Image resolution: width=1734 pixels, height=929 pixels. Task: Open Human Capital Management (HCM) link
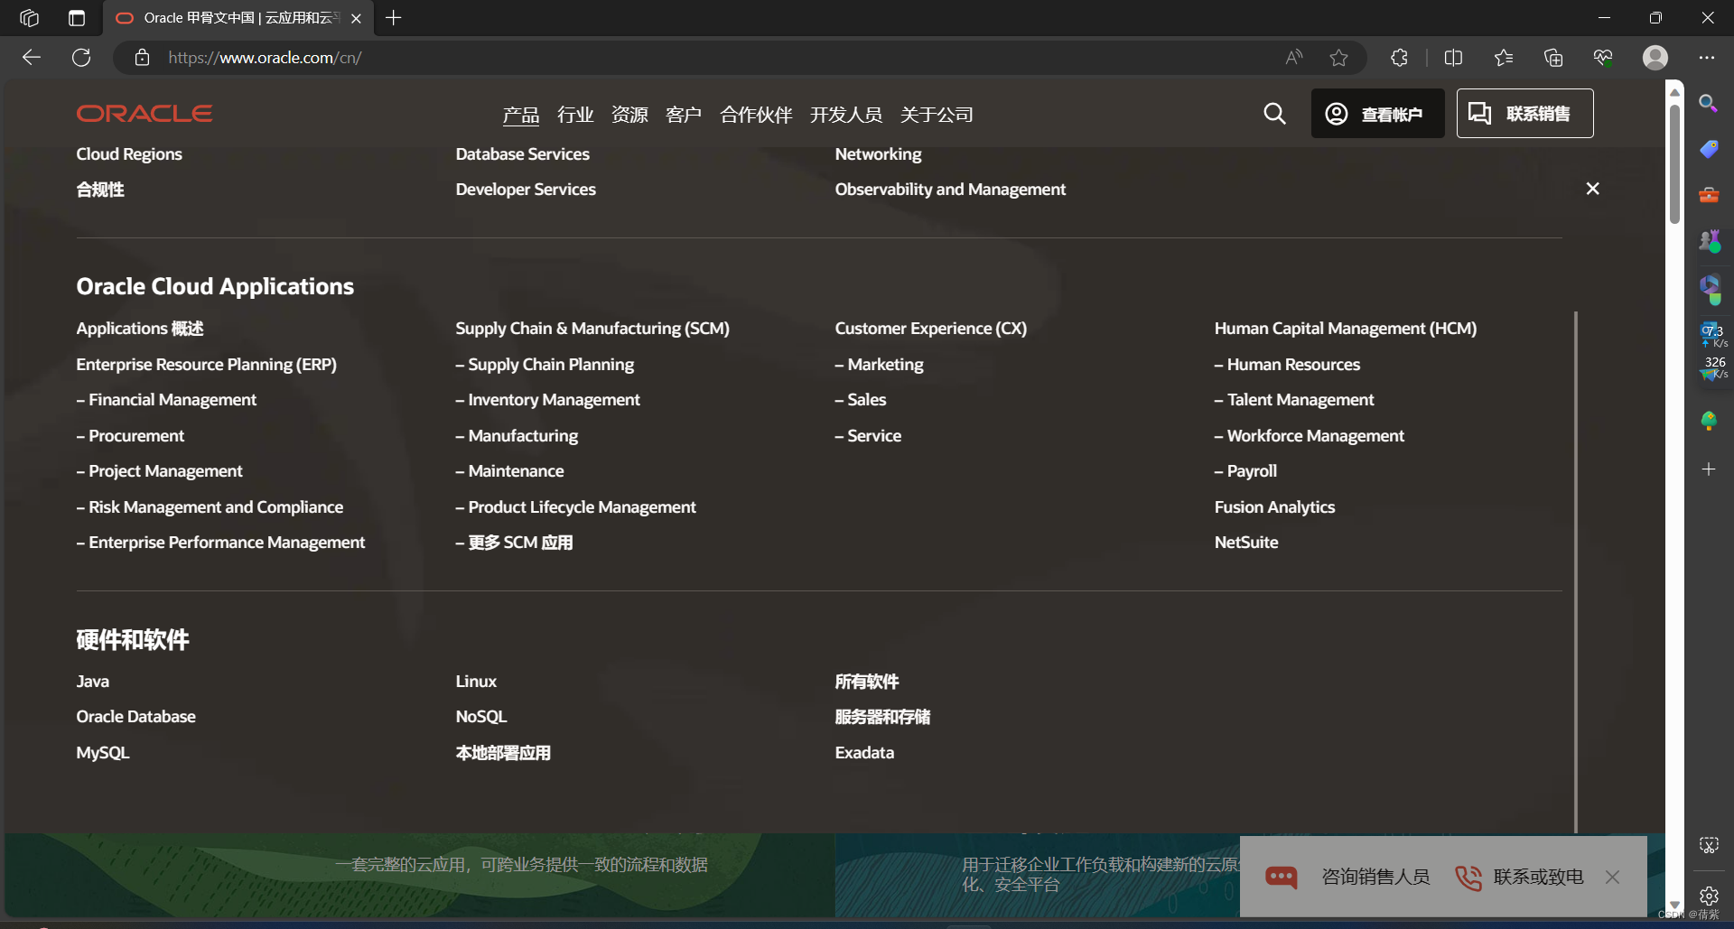(x=1345, y=329)
